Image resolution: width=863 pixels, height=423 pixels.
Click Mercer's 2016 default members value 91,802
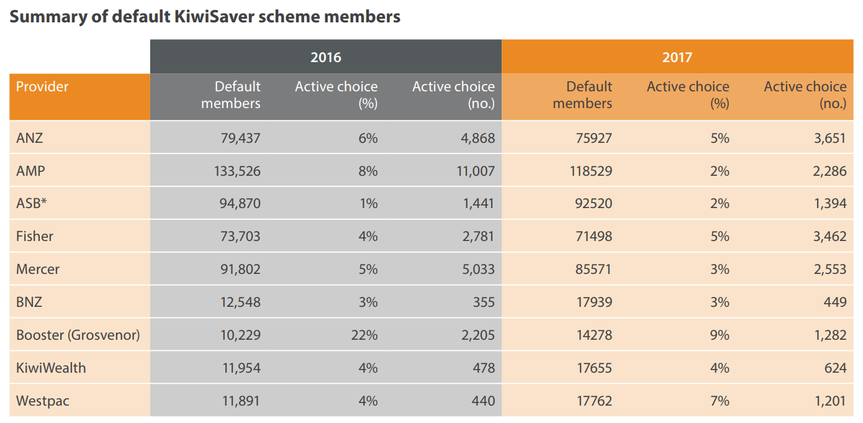coord(238,269)
